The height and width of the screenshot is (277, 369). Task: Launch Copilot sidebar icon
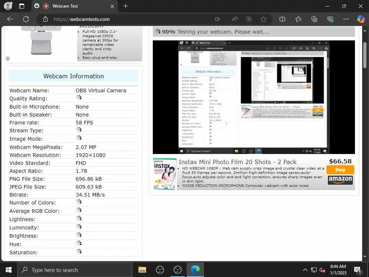[x=361, y=19]
